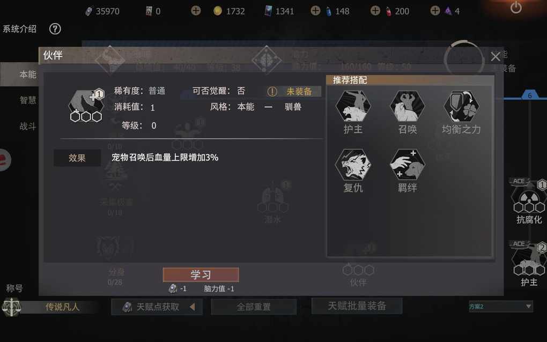Close the 伙伴 dialog window
This screenshot has width=547, height=342.
click(x=496, y=56)
